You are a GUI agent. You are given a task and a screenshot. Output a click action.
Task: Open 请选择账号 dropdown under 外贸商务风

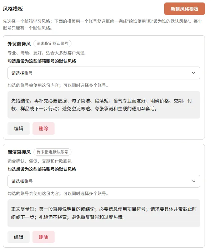coord(104,73)
